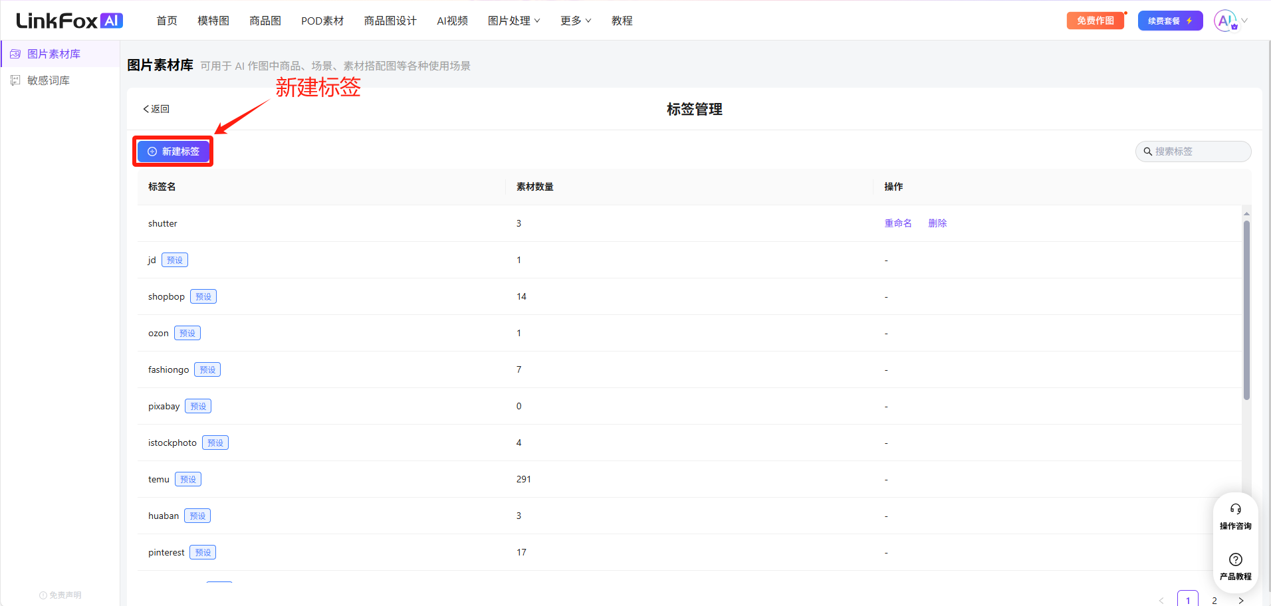Click the LinkFox AI logo
Image resolution: width=1271 pixels, height=606 pixels.
tap(70, 21)
